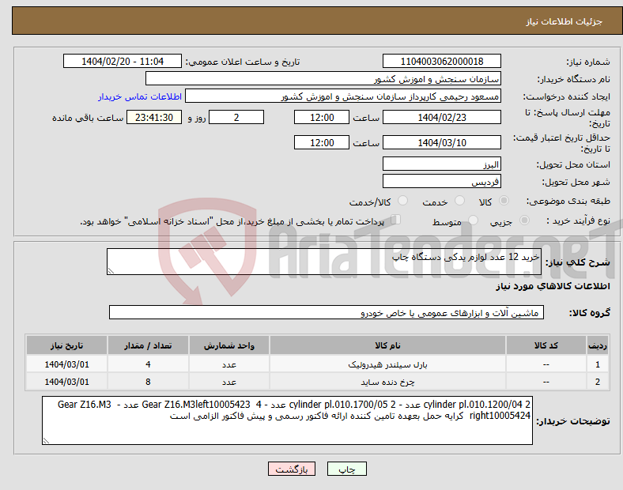This screenshot has width=623, height=490.
Task: Click the resize handle of buyer notes textarea
Action: [x=46, y=440]
